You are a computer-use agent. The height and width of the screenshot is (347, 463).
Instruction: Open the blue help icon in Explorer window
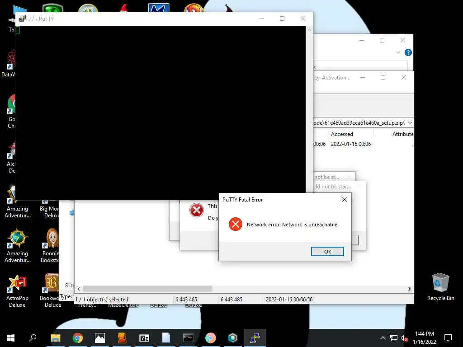(x=408, y=52)
